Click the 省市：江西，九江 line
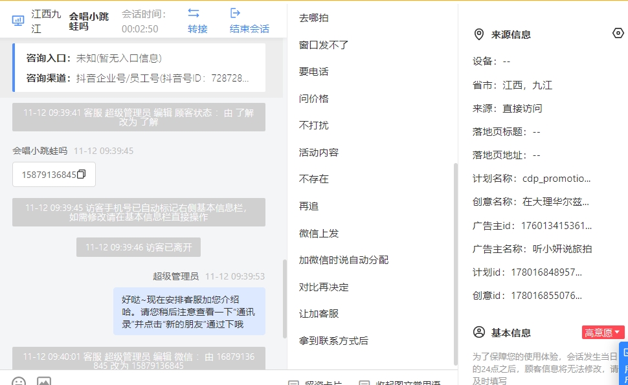The height and width of the screenshot is (385, 628). tap(512, 85)
